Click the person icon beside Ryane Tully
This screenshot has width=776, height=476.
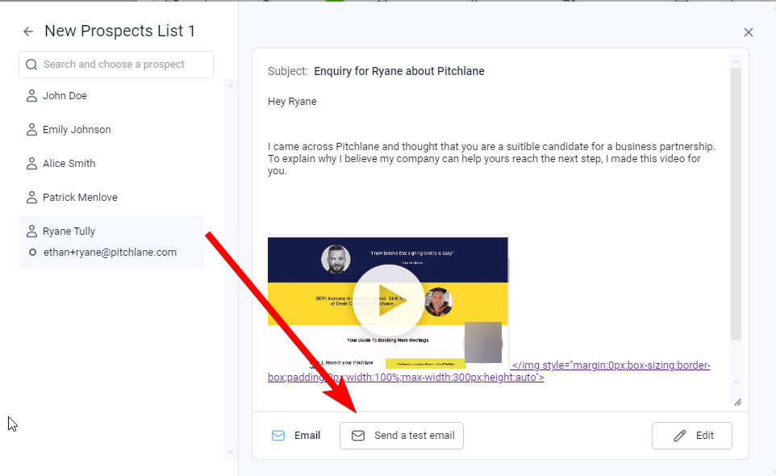tap(31, 231)
